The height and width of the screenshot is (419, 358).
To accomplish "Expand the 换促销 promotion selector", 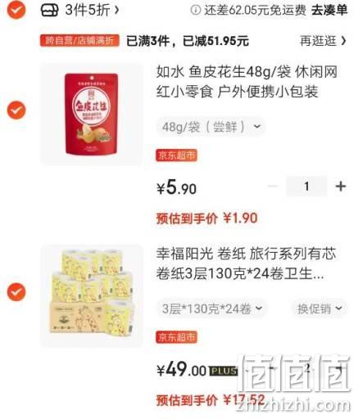I will click(x=319, y=309).
